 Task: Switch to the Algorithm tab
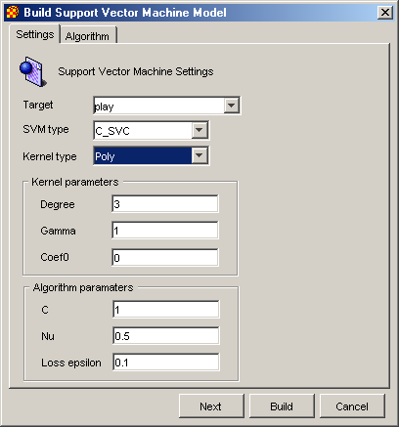87,36
